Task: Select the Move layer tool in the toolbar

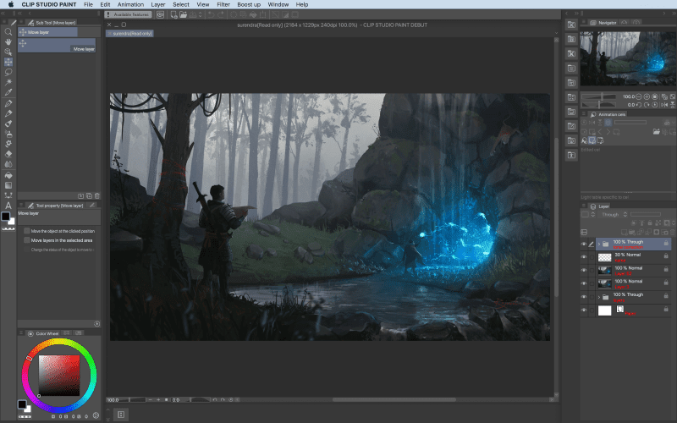Action: coord(8,62)
